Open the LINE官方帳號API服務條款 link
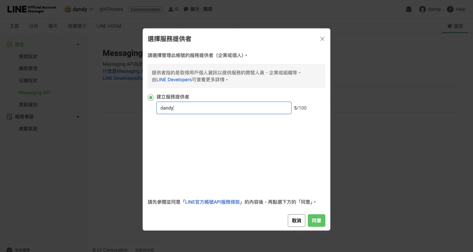 213,202
